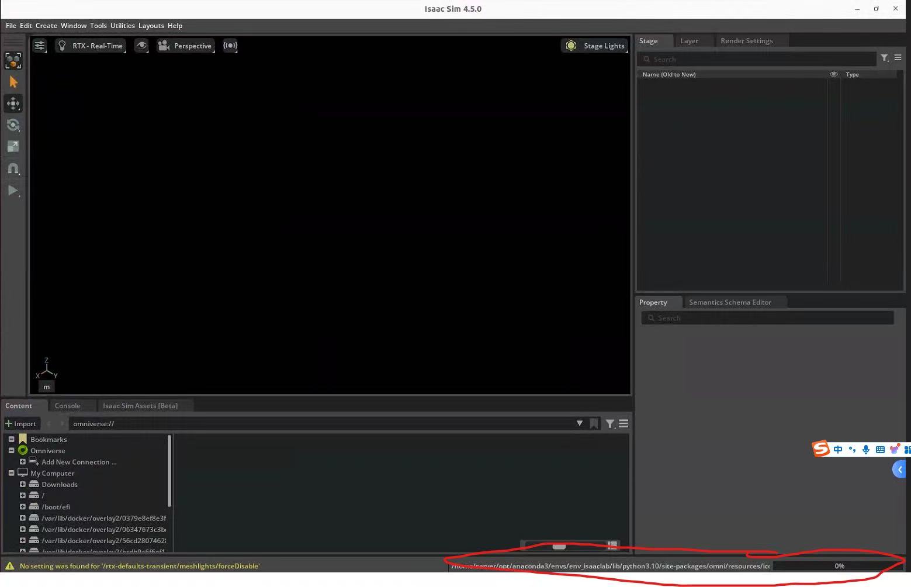Click the Content tree vertical scrollbar

click(169, 471)
